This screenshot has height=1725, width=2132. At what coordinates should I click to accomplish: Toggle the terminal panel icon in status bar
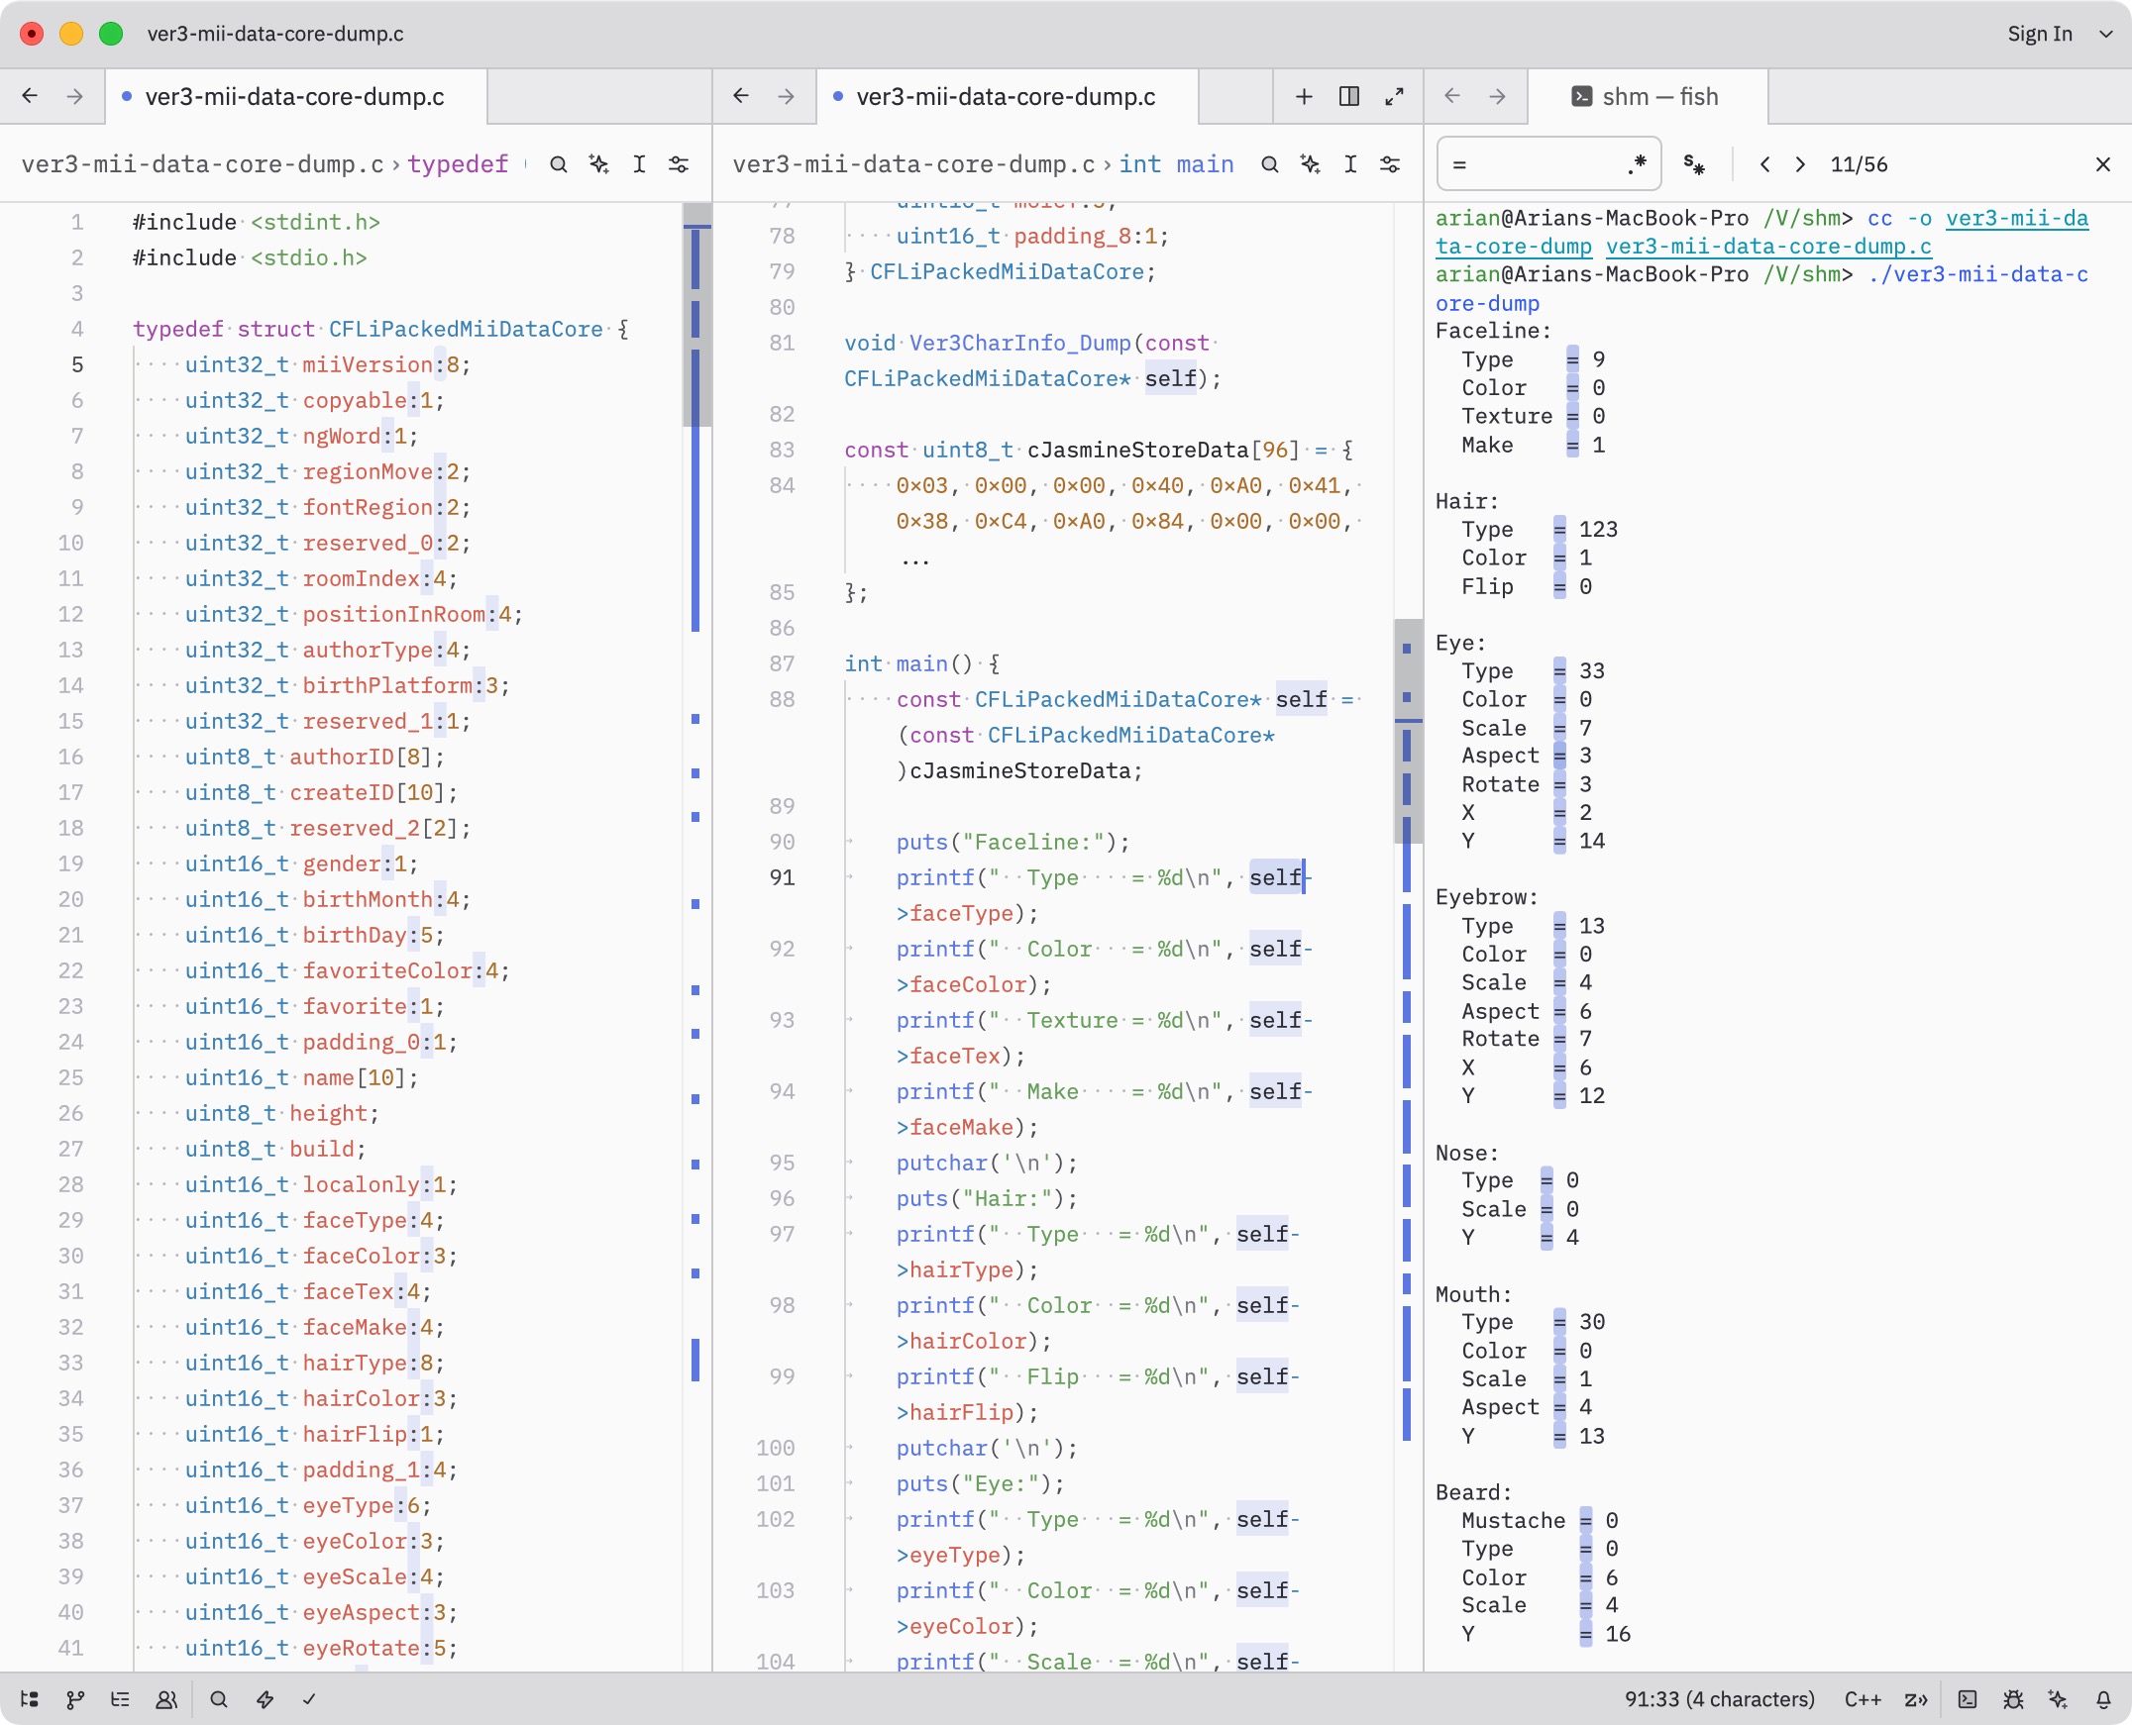tap(1967, 1699)
